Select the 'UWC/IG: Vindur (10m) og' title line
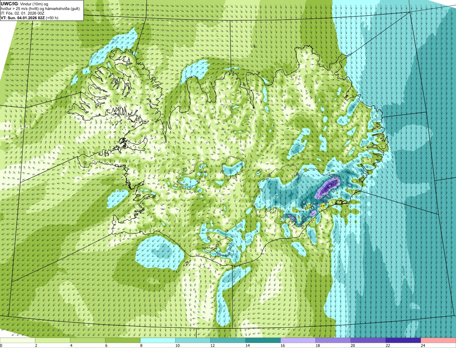456x348 pixels. click(25, 3)
